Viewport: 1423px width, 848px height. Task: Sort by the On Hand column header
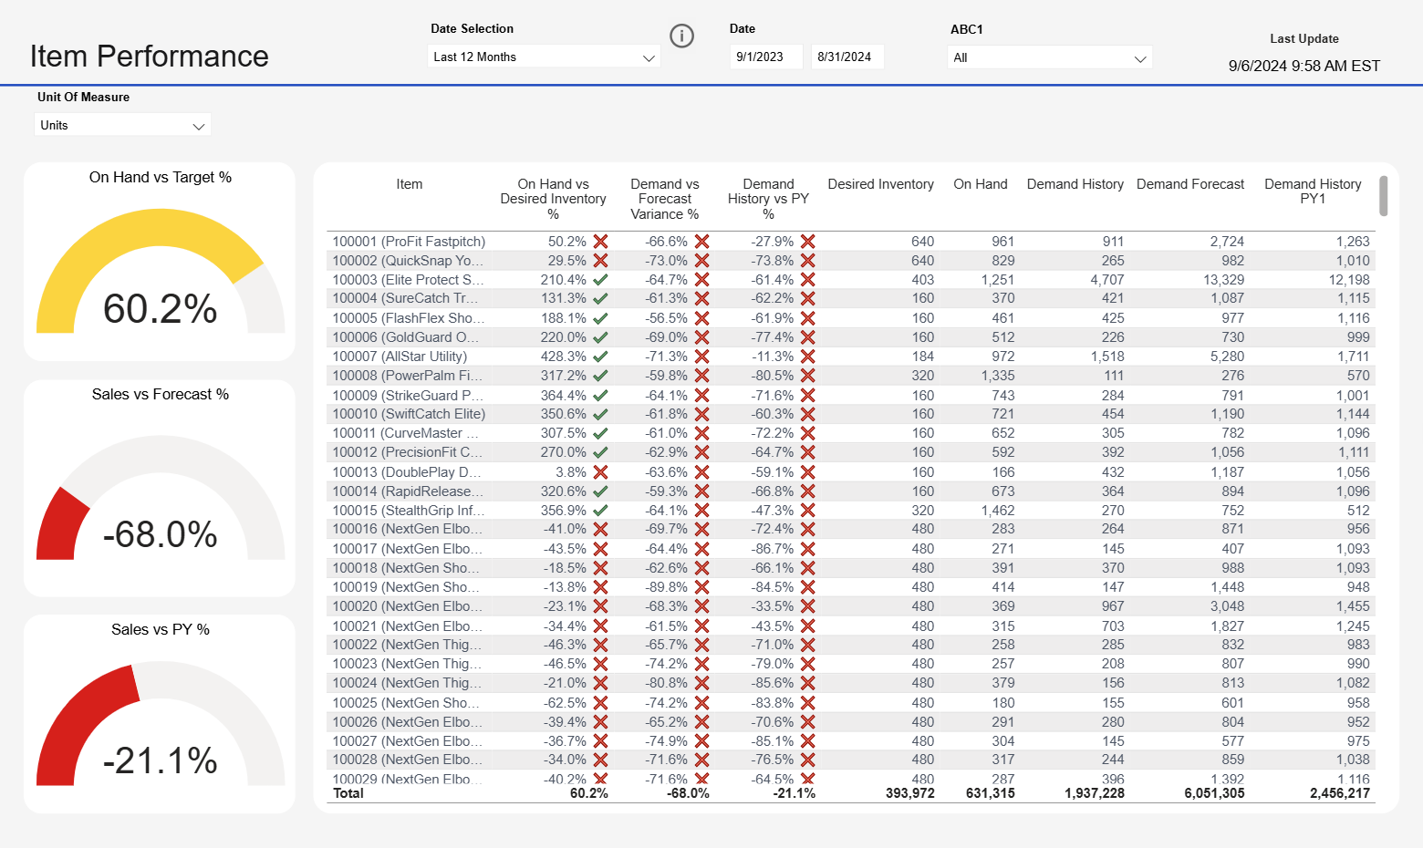pos(980,184)
